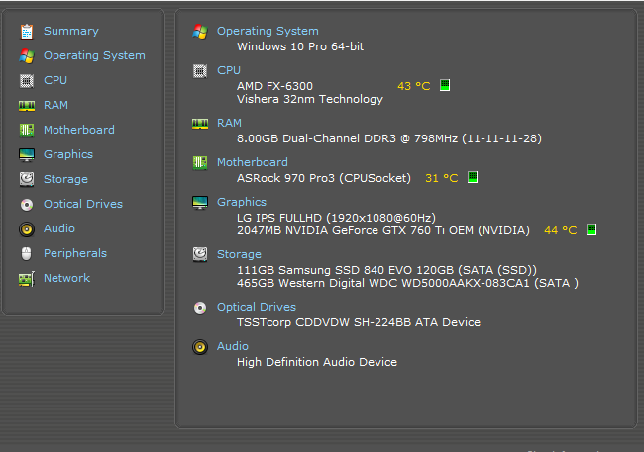This screenshot has height=452, width=644.
Task: Select RAM in the sidebar
Action: 55,105
